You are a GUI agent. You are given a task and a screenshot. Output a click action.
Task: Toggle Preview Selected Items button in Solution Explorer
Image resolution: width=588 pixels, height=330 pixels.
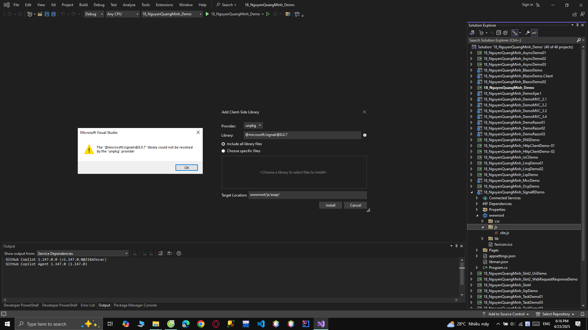coord(534,33)
